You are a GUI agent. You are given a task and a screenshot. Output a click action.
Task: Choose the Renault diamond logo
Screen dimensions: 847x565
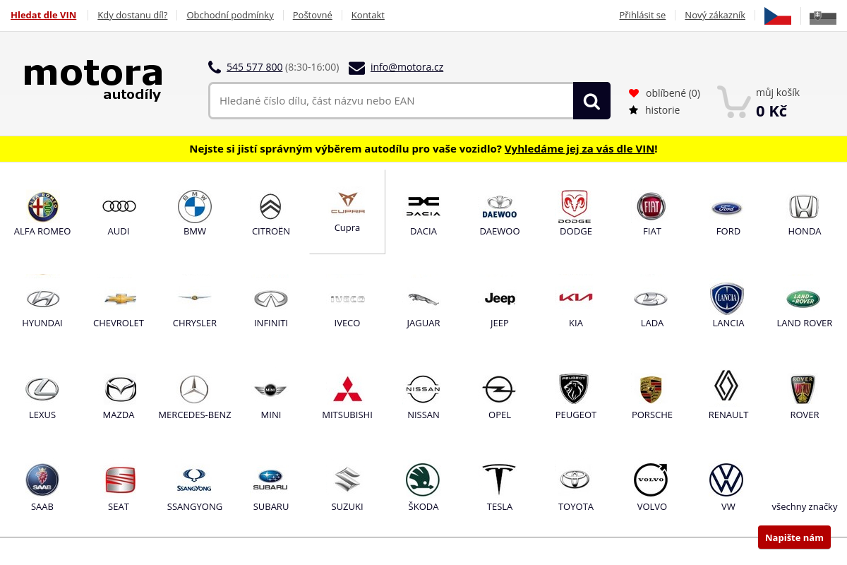tap(726, 386)
